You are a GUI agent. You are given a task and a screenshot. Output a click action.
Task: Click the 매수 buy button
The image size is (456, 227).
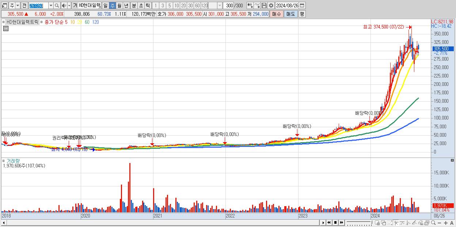click(277, 14)
